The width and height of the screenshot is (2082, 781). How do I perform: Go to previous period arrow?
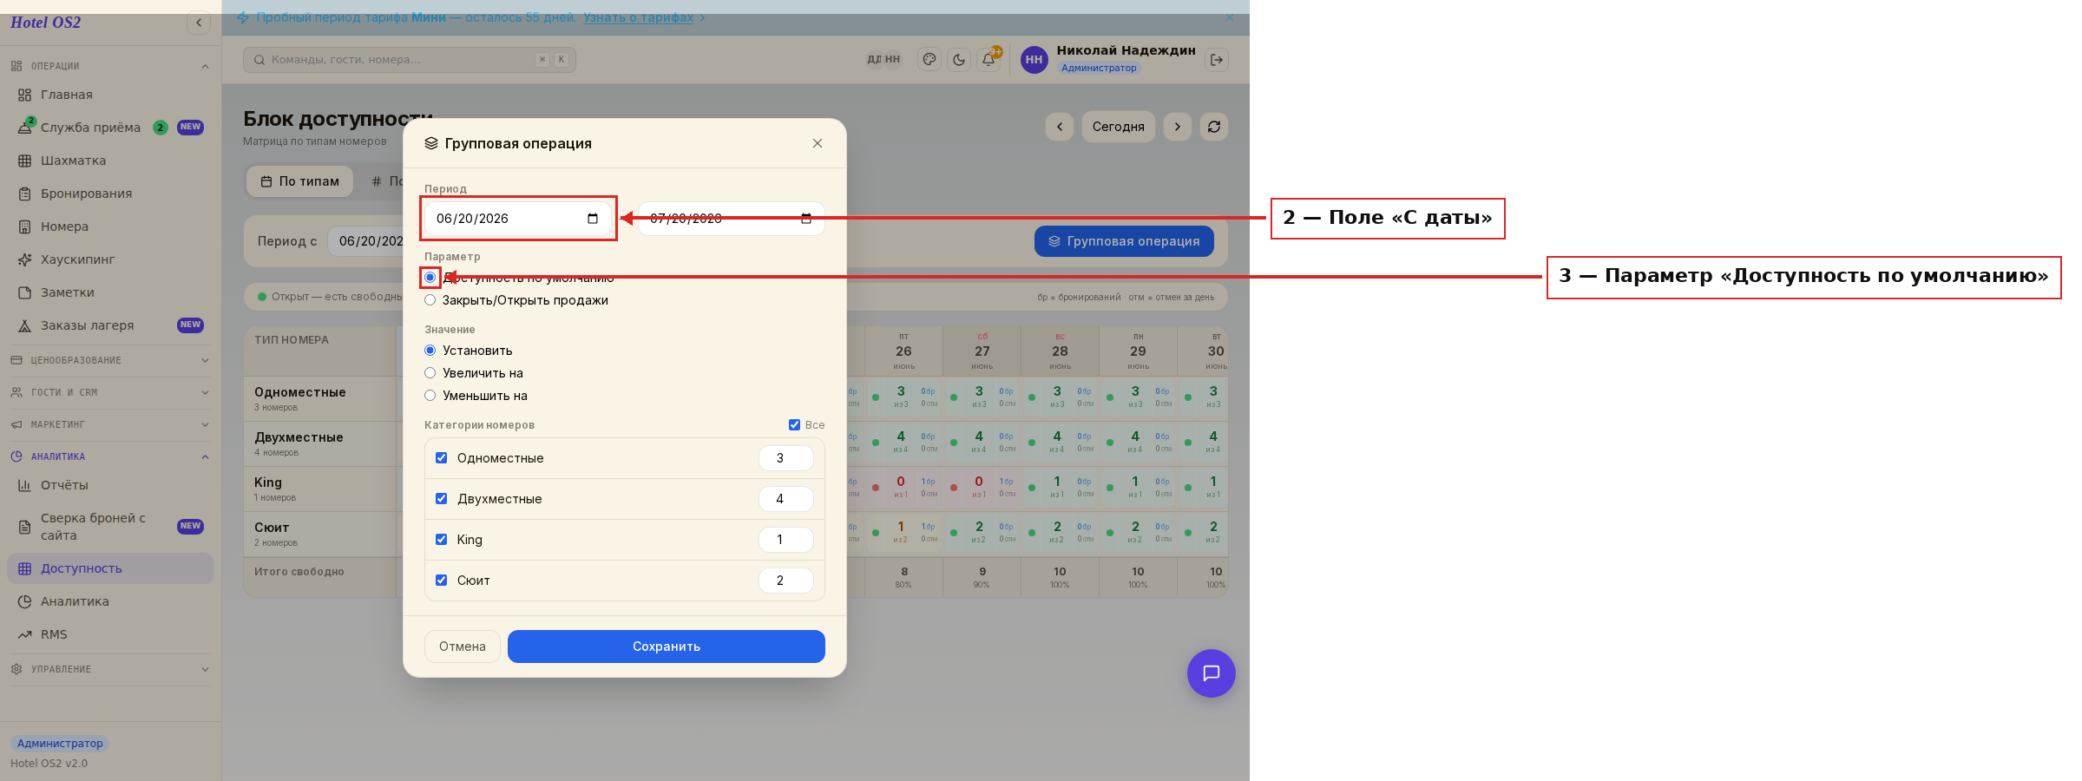[1060, 127]
